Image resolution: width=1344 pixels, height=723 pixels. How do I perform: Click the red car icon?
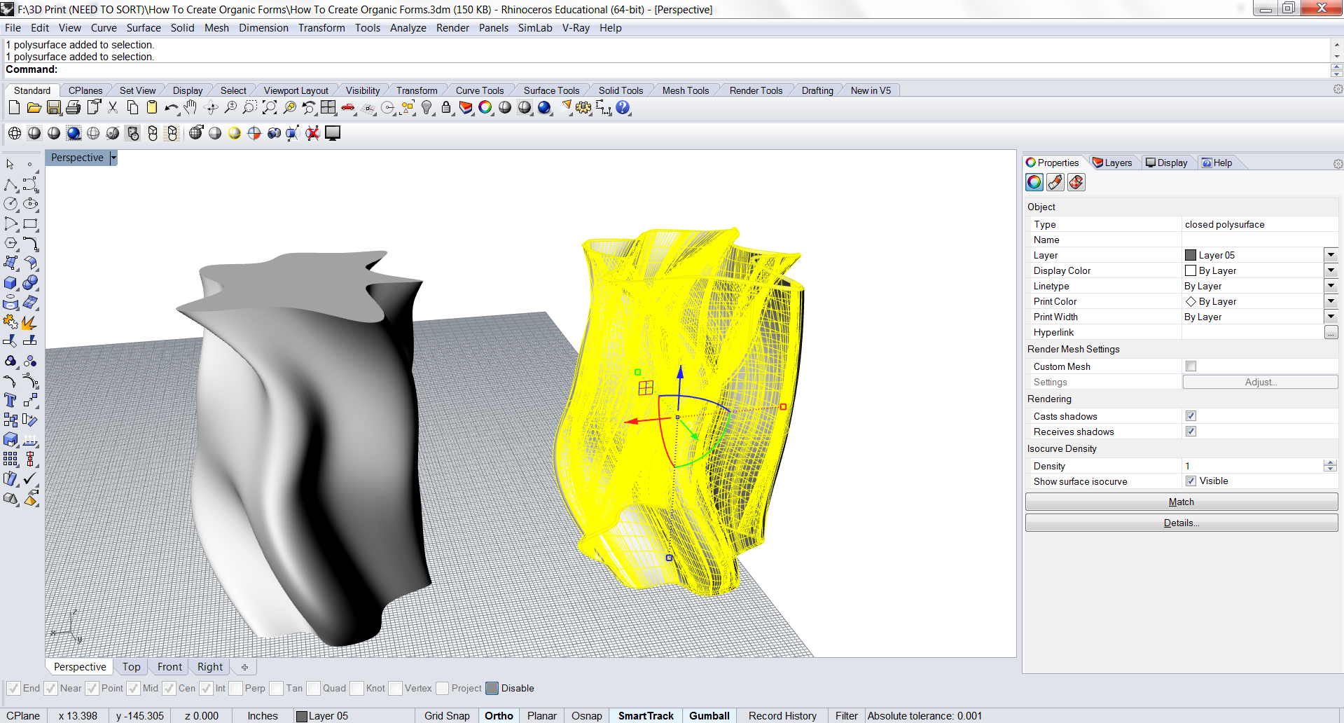tap(348, 108)
